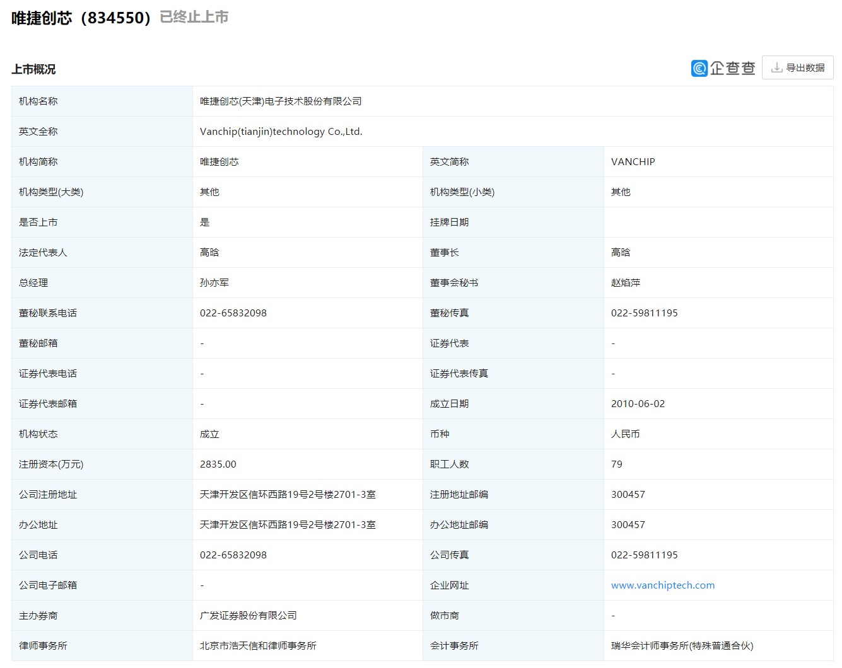Click employee count value 79

coord(617,464)
